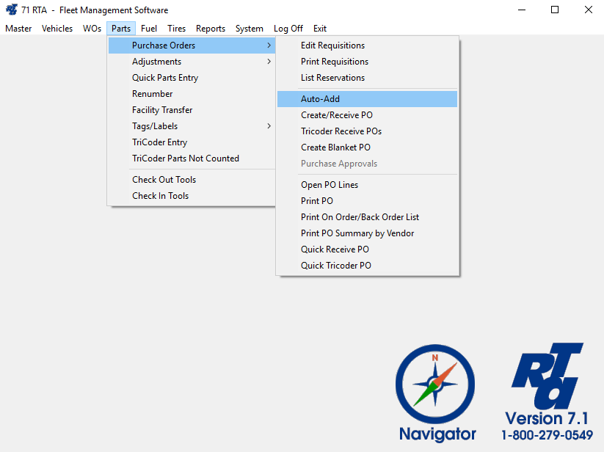
Task: Select Create Blanket PO
Action: [335, 147]
